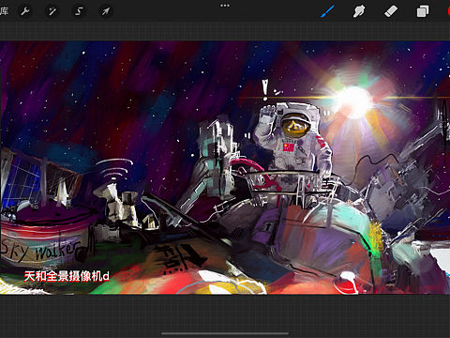Open the Gallery (库) button
The height and width of the screenshot is (338, 450).
tap(4, 11)
